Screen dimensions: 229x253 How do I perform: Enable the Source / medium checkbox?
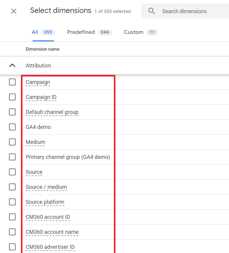pyautogui.click(x=12, y=187)
